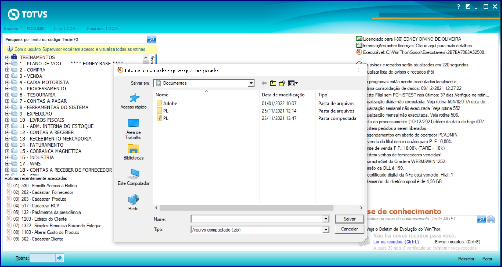502x267 pixels.
Task: Expand the TREINAMENTOS tree node
Action: [7, 57]
